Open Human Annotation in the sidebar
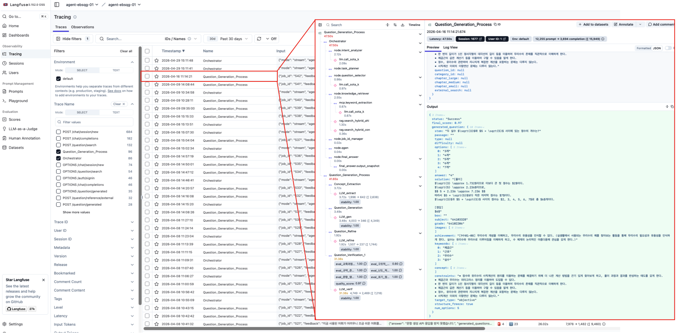Image resolution: width=678 pixels, height=333 pixels. point(24,138)
